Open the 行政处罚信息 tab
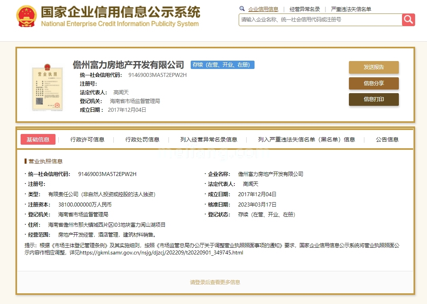Screen dimensions: 427x304 (x=142, y=140)
